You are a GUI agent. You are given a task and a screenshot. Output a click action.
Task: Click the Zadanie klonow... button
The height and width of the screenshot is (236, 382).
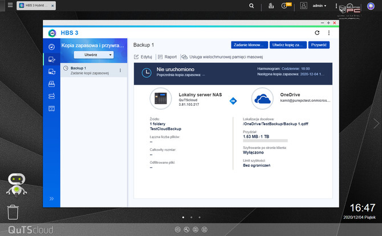tap(250, 45)
